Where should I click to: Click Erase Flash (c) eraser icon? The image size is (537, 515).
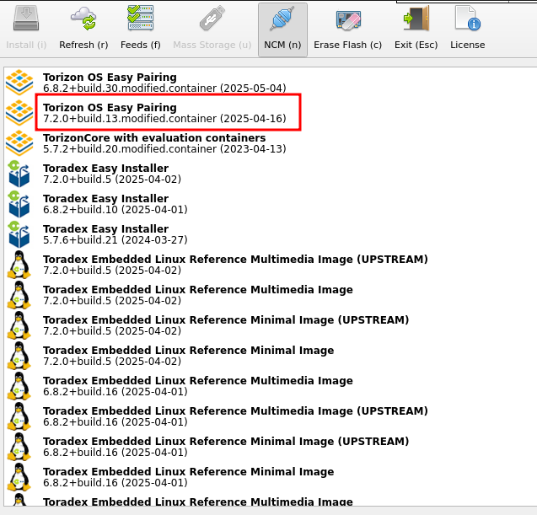pos(348,20)
